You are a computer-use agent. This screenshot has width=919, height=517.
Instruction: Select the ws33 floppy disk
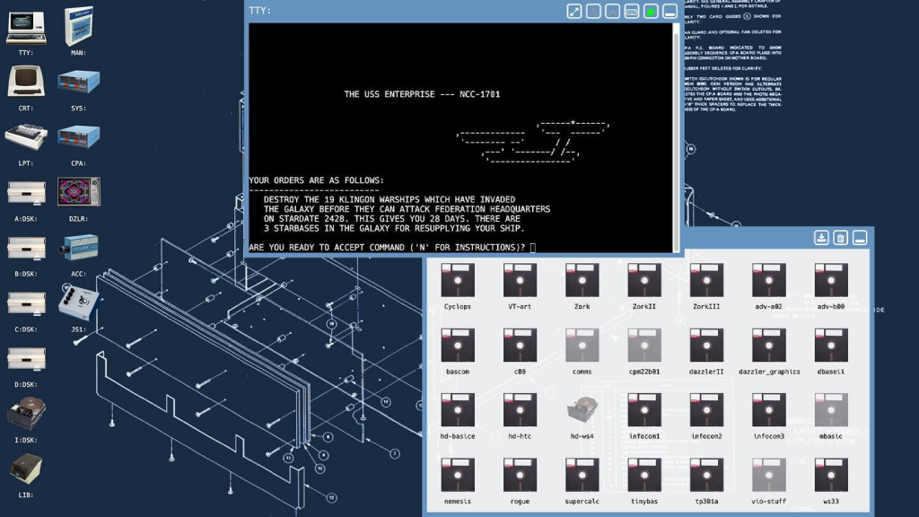(x=831, y=476)
